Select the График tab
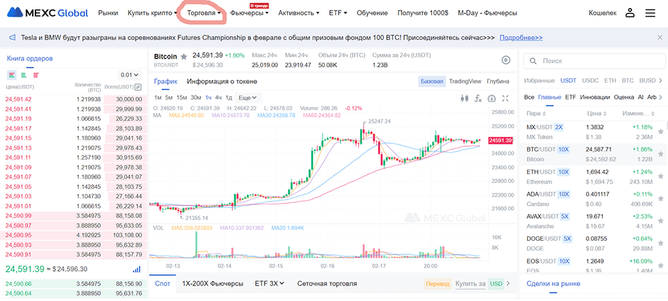668x301 pixels. (x=165, y=81)
